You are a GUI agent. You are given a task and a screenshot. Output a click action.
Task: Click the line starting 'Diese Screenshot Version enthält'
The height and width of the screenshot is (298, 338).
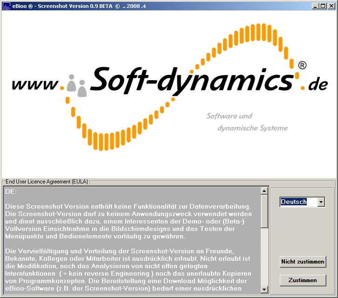[128, 206]
